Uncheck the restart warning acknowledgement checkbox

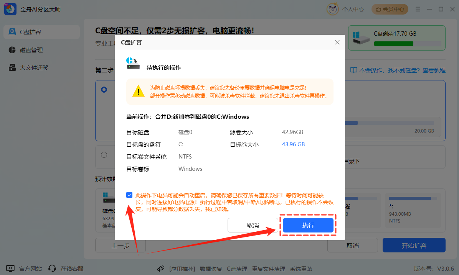point(129,195)
